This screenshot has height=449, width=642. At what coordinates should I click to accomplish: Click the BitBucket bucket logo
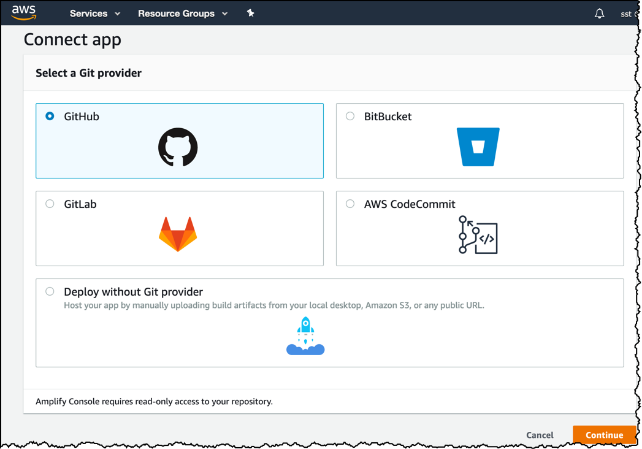click(x=478, y=147)
